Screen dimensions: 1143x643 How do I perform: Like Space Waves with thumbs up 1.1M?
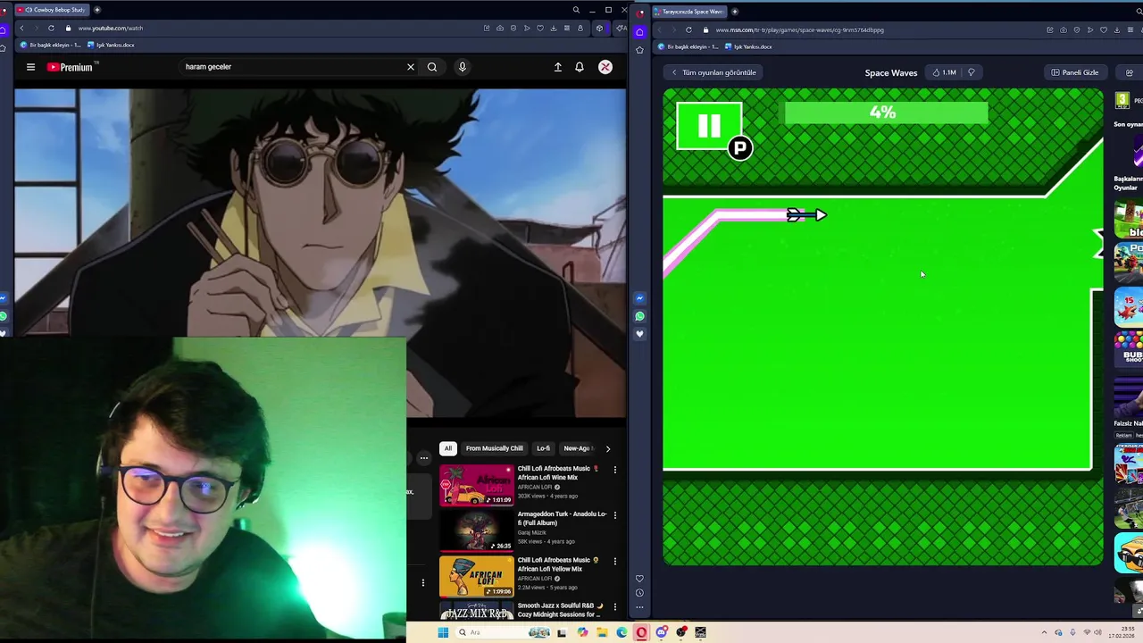click(944, 72)
